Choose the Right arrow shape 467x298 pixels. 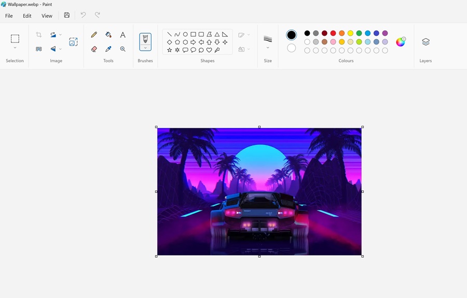(x=194, y=42)
